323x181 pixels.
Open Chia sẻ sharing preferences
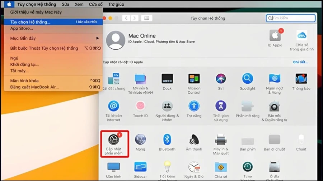[221, 170]
